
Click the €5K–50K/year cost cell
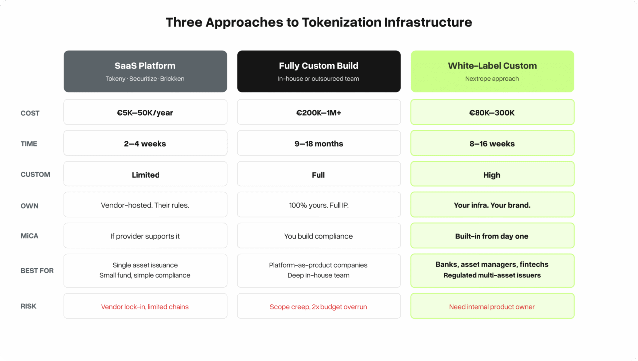click(145, 112)
